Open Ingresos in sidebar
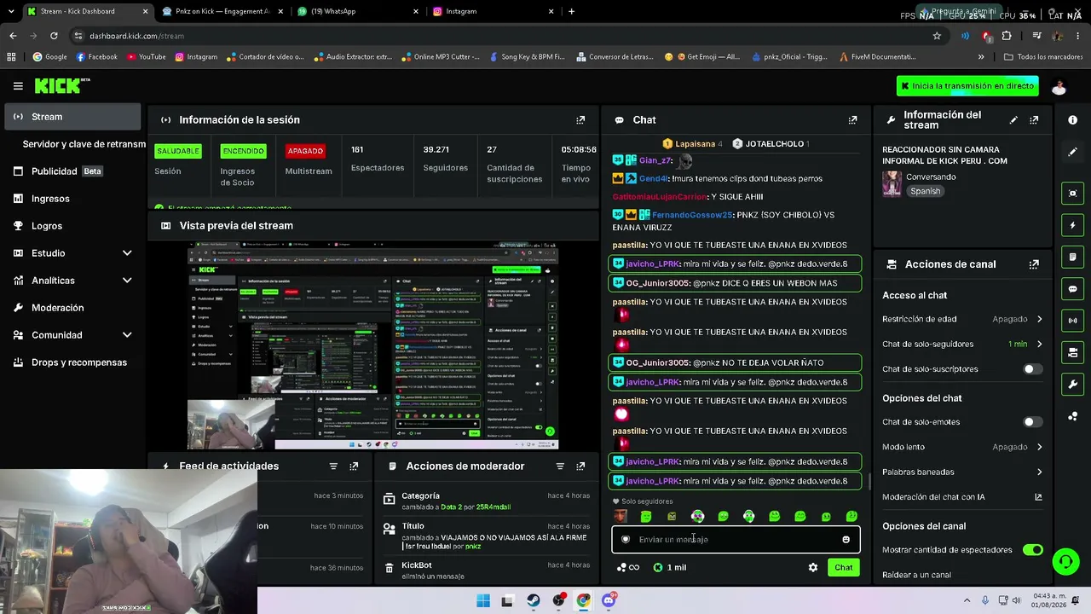 click(72, 199)
